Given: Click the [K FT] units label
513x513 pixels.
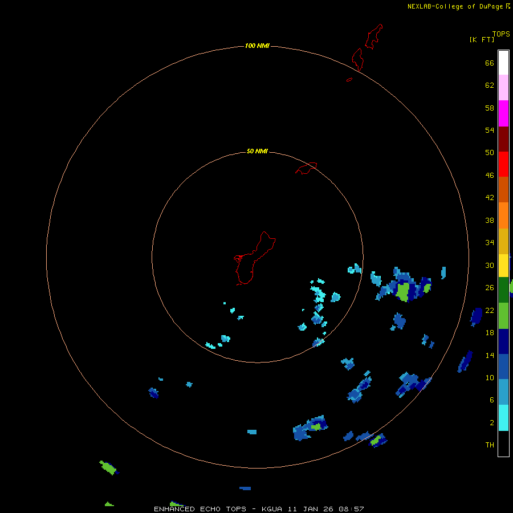Looking at the screenshot, I should click(x=482, y=39).
